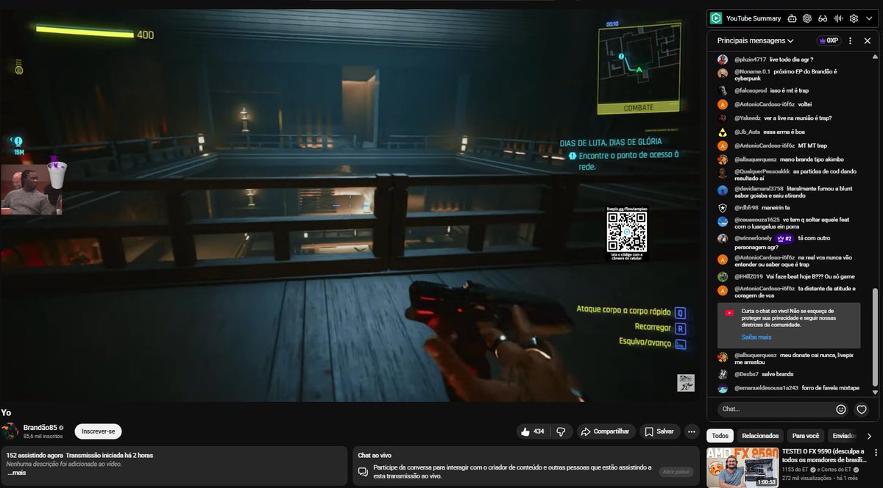The height and width of the screenshot is (488, 883).
Task: Click the glasses reader icon
Action: 823,18
